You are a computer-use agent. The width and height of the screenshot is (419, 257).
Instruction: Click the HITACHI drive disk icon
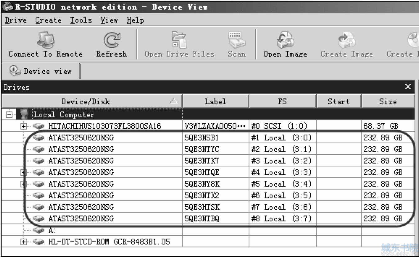[x=38, y=126]
